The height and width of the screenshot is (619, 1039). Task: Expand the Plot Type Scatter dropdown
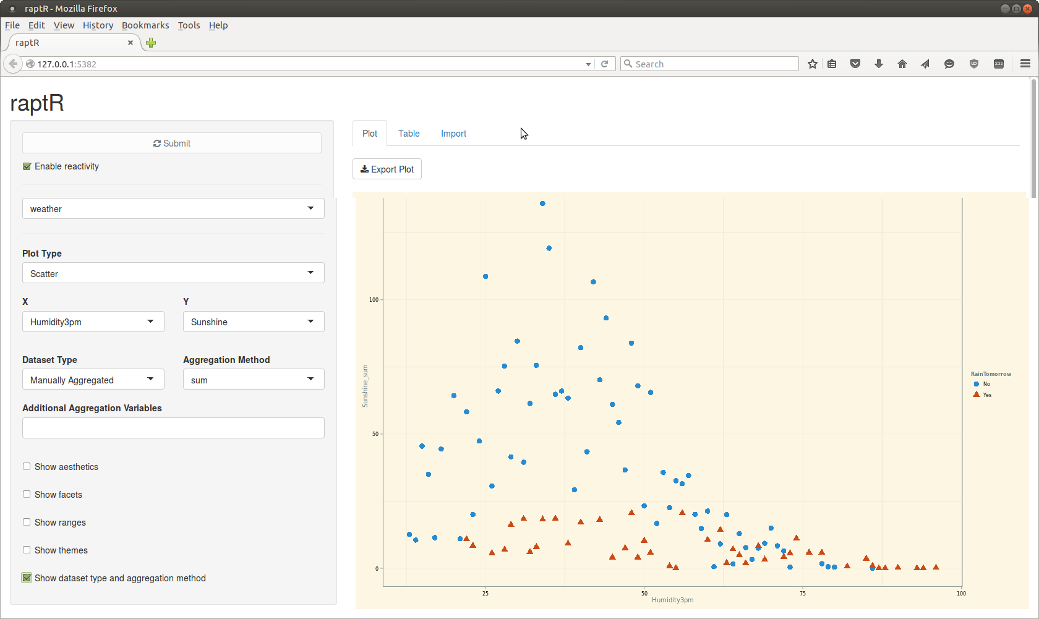coord(173,273)
